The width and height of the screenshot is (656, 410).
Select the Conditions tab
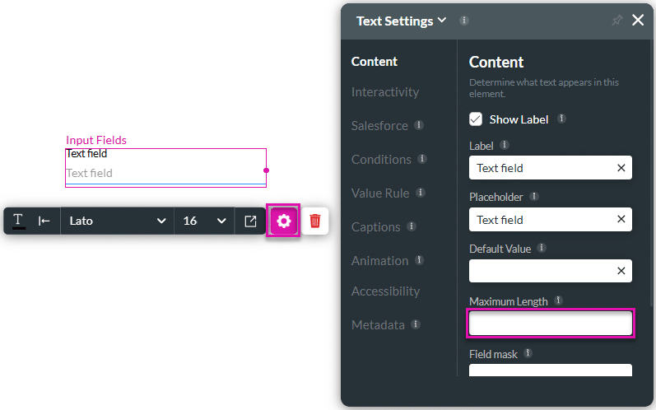(381, 160)
